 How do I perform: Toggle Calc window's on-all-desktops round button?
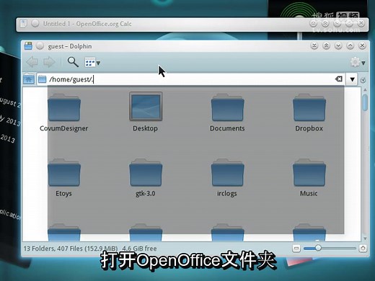(x=35, y=24)
